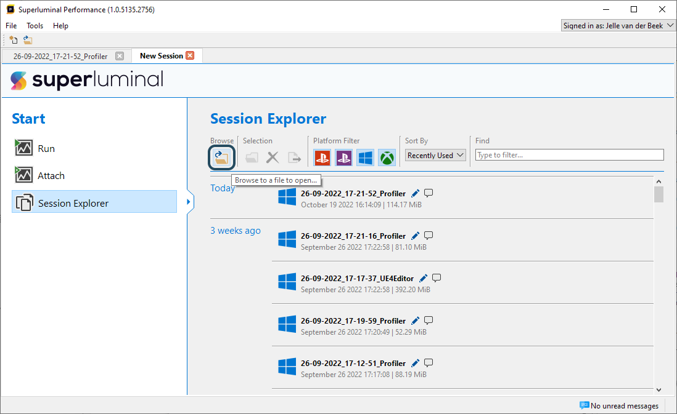This screenshot has width=677, height=414.
Task: Toggle the red PlayStation platform filter
Action: 322,157
